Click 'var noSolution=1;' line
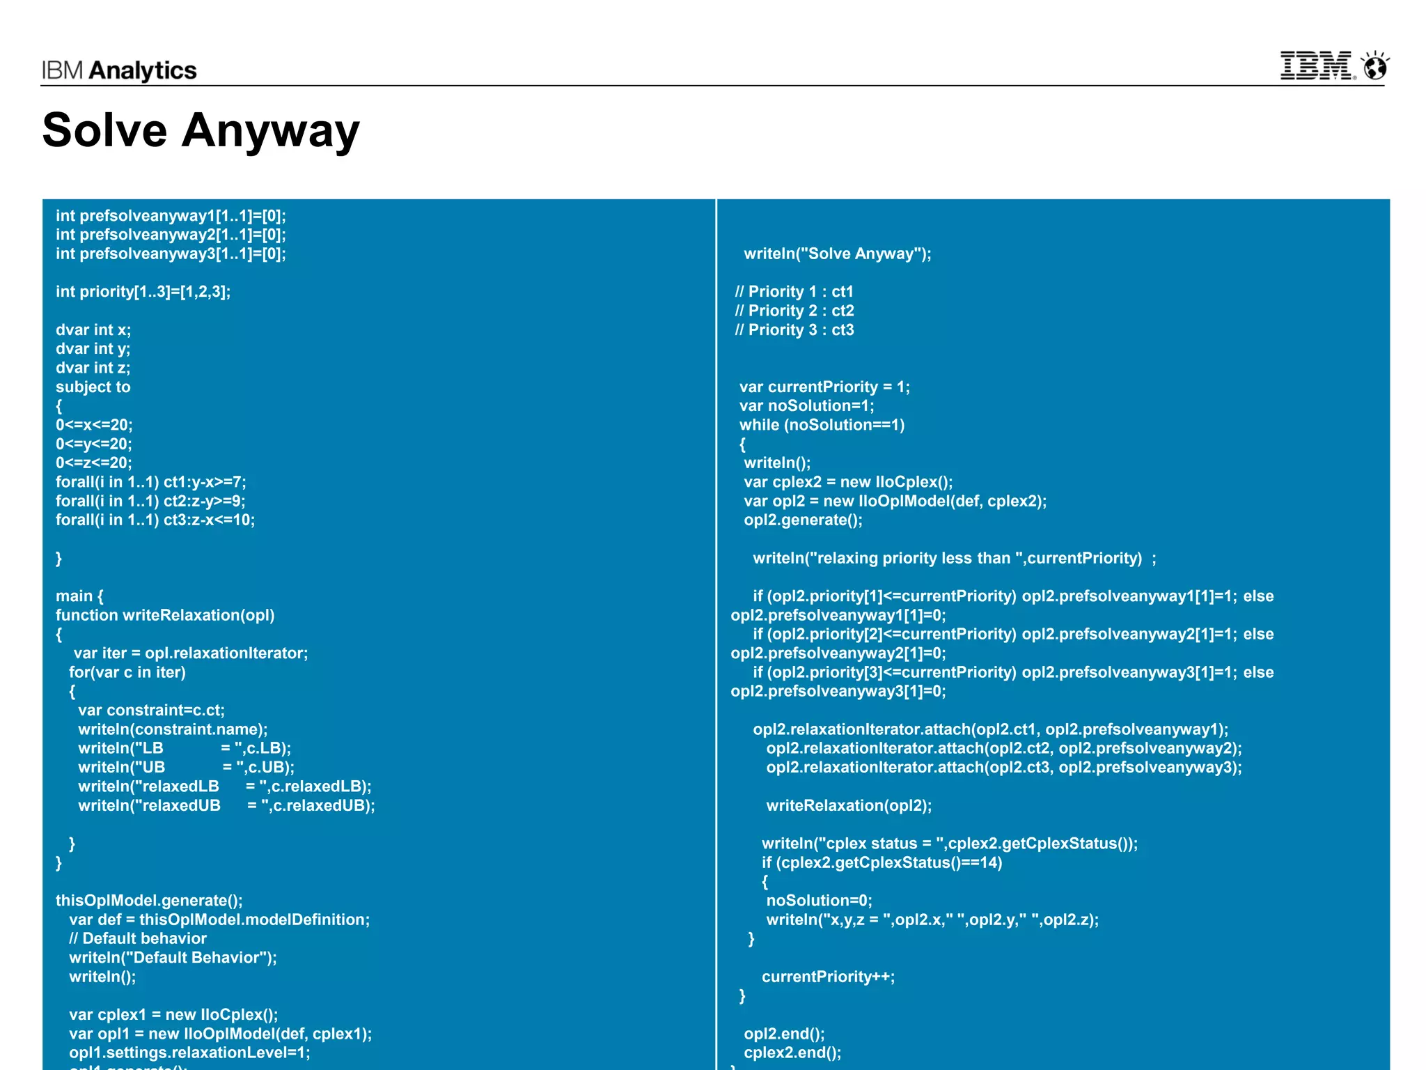 807,406
